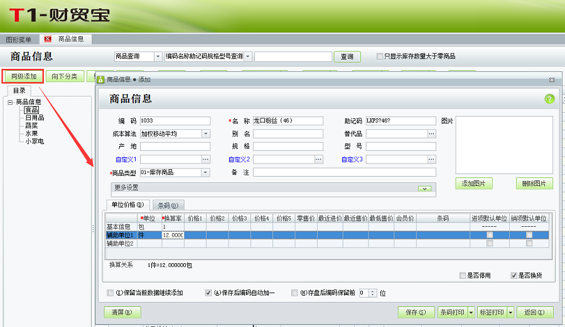The image size is (565, 327).
Task: Open the 自定义2 browse ellipsis button
Action: click(319, 159)
